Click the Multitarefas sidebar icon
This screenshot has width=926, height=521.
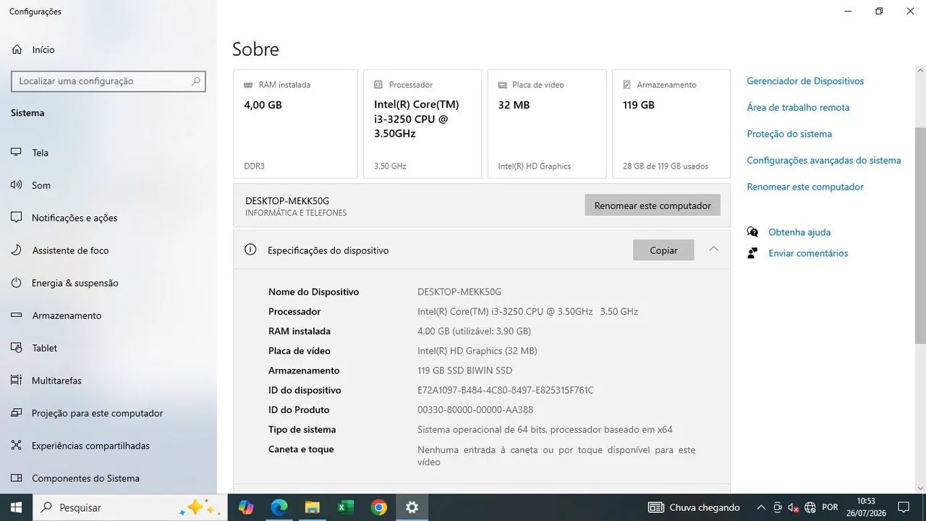point(16,381)
